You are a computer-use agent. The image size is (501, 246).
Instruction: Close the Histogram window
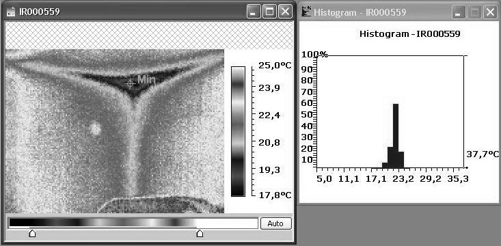[490, 12]
